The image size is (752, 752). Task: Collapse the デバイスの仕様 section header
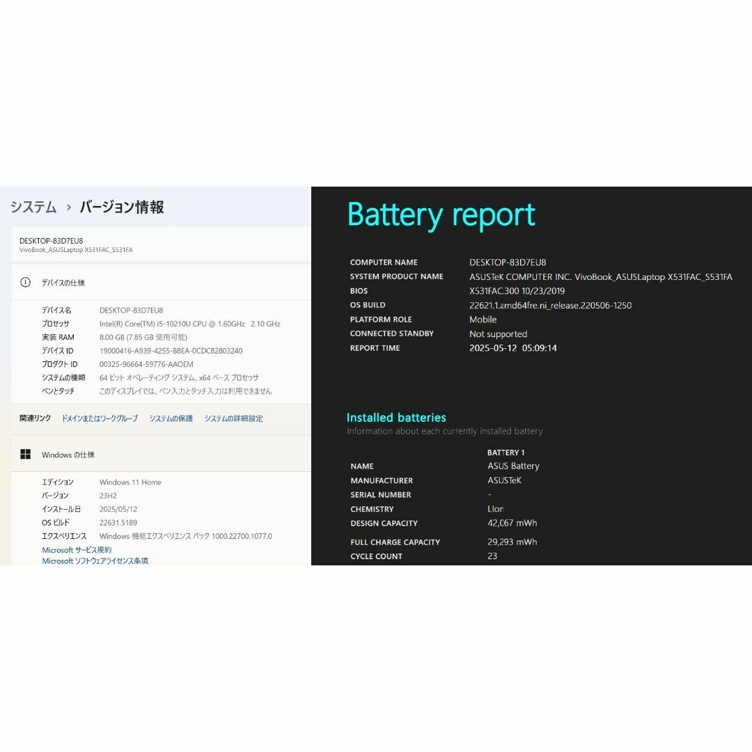[x=161, y=283]
